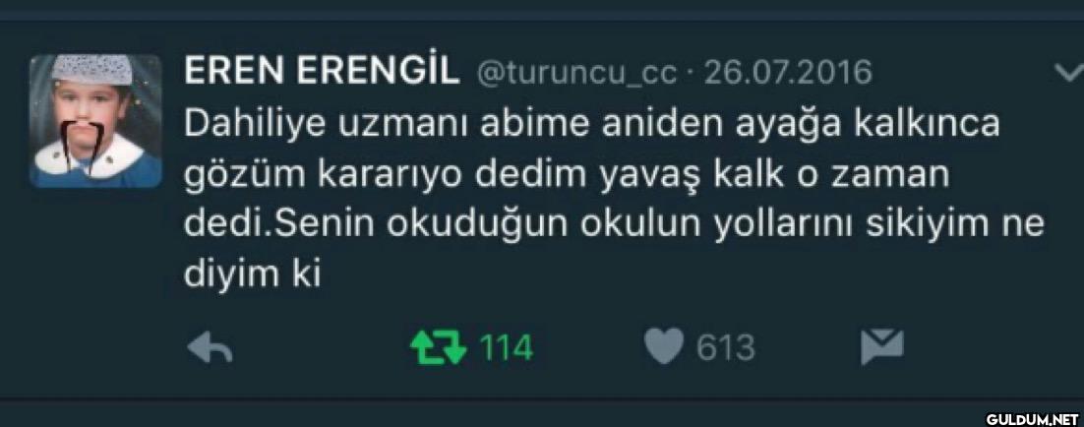Open the EREN ERENGİL profile name
Screen dimensions: 1084x427
pos(322,71)
